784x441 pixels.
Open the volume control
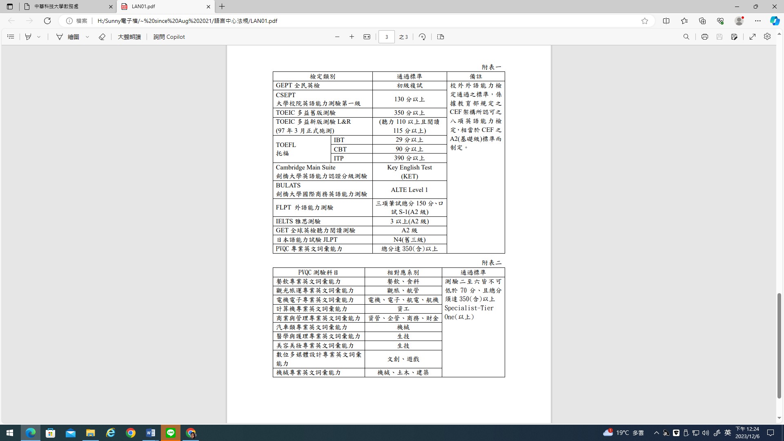[706, 433]
